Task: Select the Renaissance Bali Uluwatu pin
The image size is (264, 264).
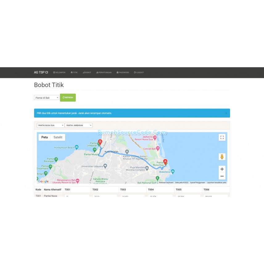Action: (77, 181)
